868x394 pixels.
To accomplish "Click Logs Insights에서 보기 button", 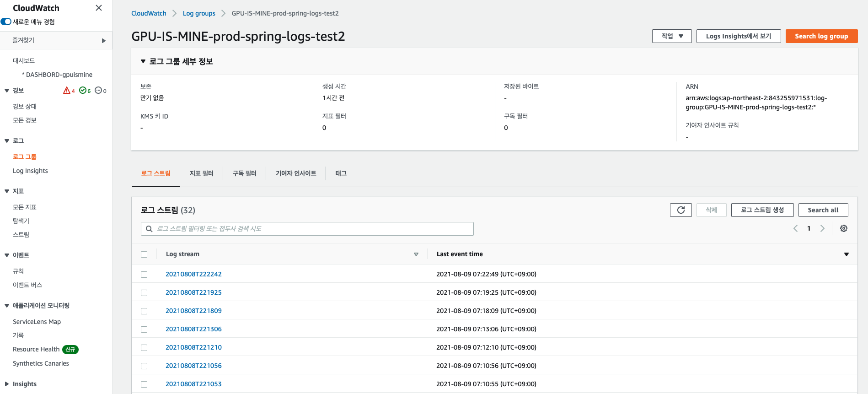I will pos(739,36).
